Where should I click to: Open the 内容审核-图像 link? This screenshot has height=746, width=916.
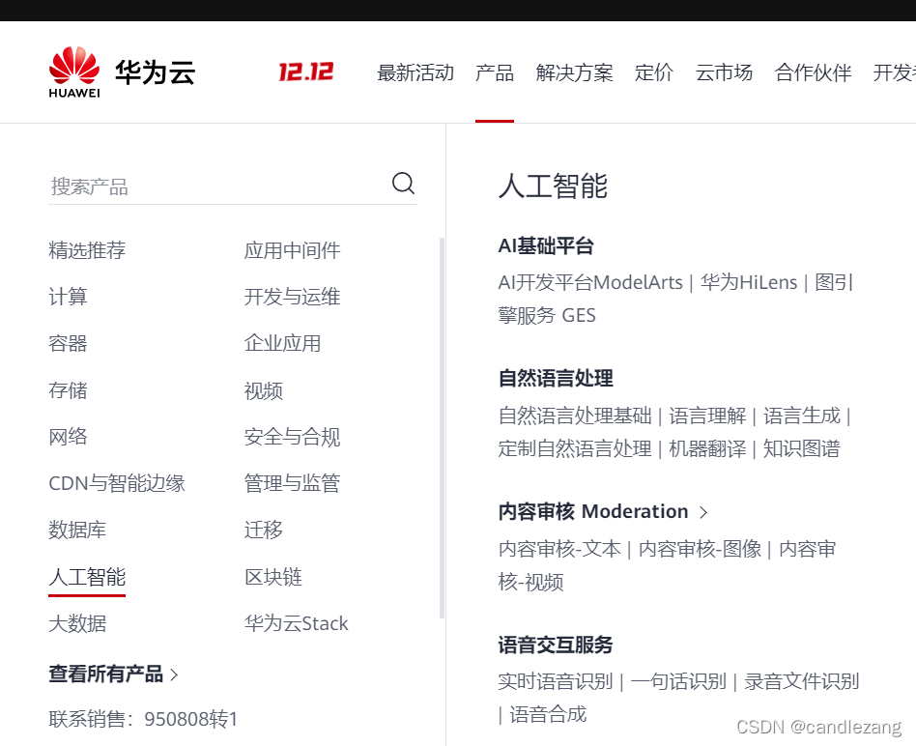click(x=700, y=549)
